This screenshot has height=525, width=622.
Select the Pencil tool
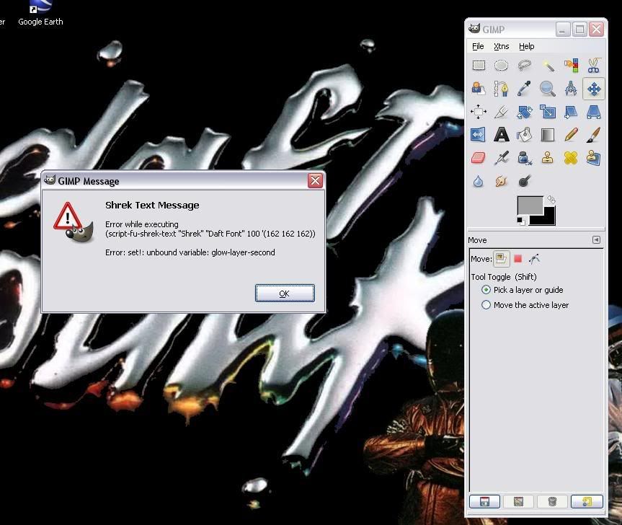pyautogui.click(x=571, y=135)
